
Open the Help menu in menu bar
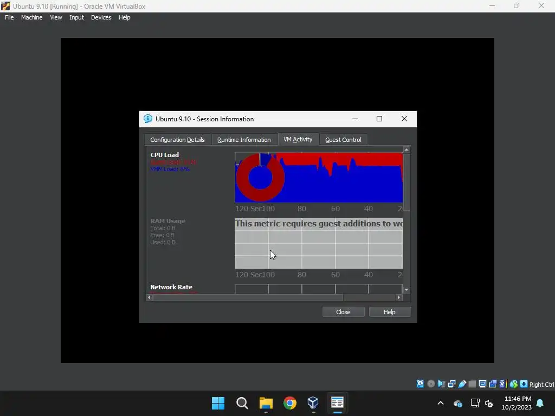(x=125, y=17)
